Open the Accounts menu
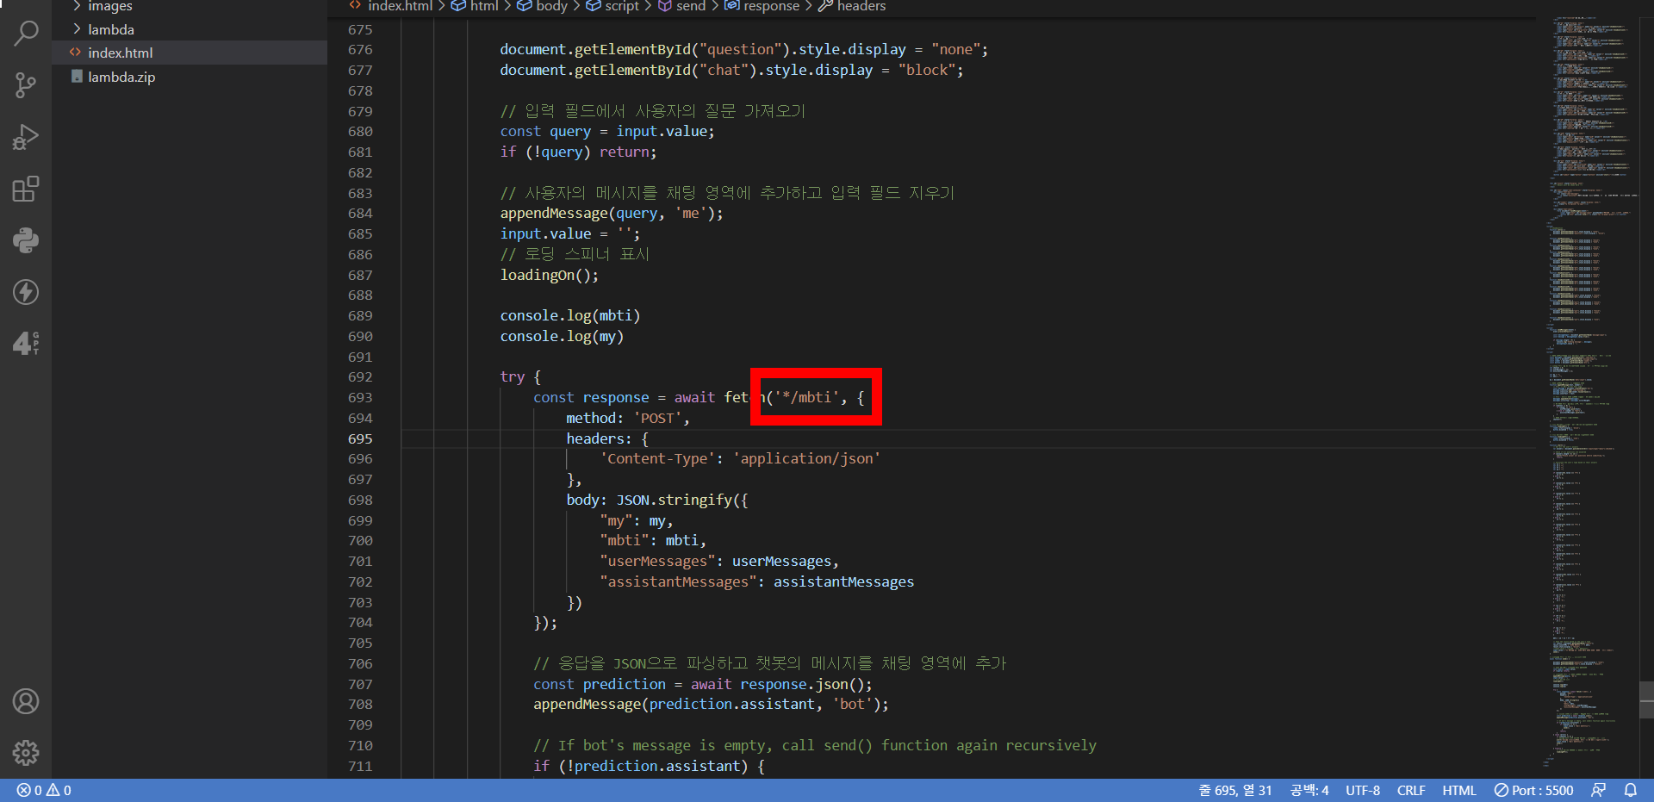1654x802 pixels. click(x=26, y=701)
